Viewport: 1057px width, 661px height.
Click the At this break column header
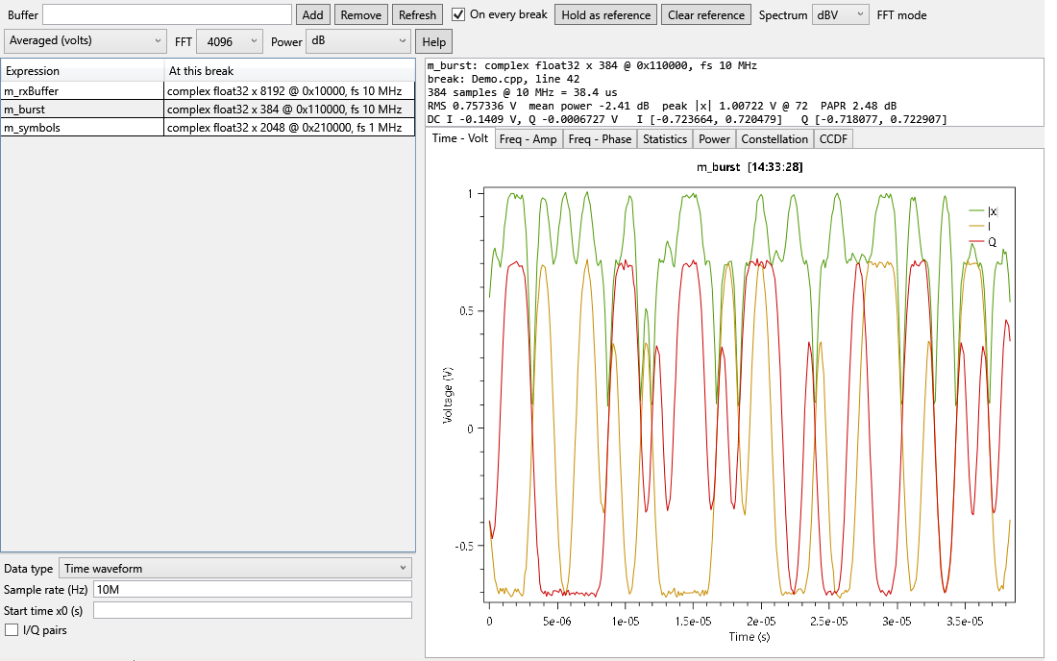[x=289, y=71]
